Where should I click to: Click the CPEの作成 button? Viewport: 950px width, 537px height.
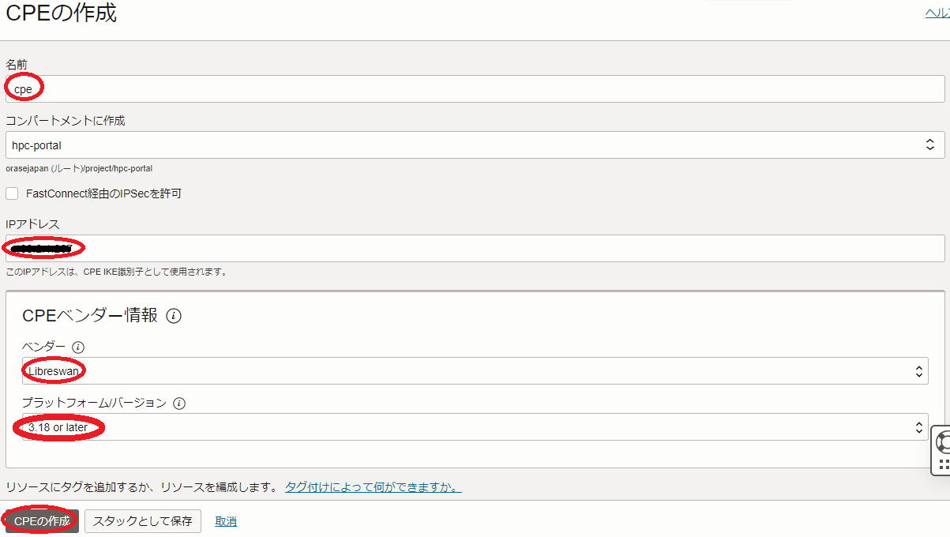point(42,521)
